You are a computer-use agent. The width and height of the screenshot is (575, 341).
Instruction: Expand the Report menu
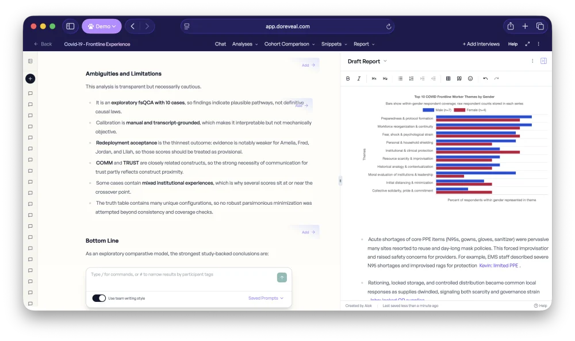coord(364,44)
